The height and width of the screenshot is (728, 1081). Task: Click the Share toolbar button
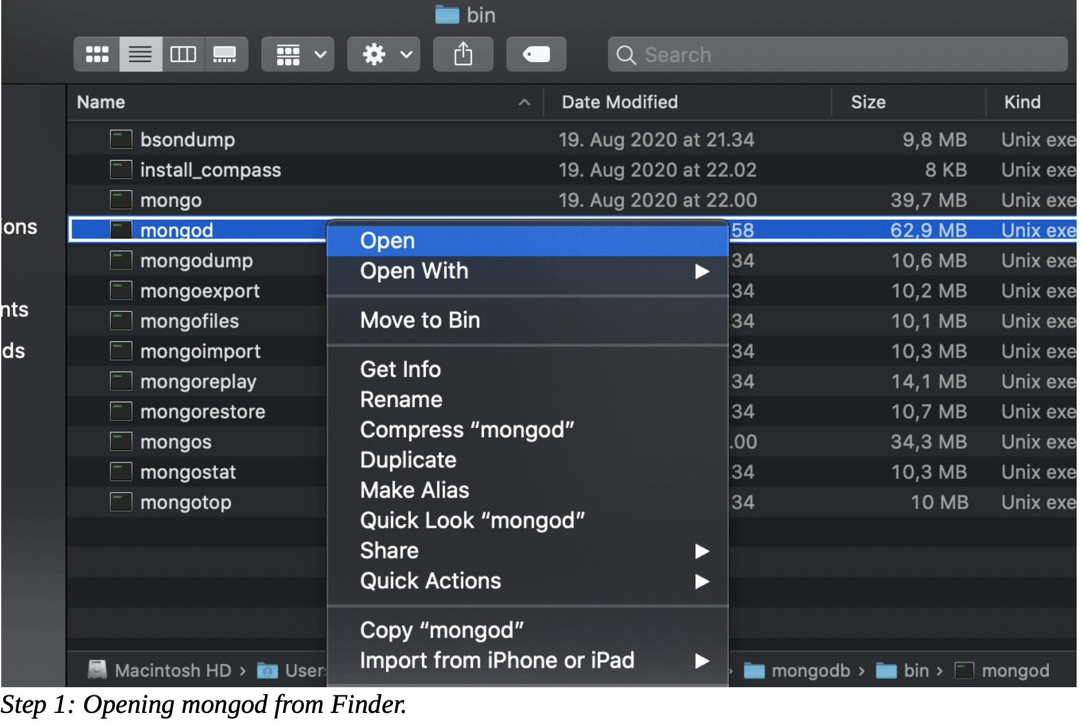click(x=463, y=55)
